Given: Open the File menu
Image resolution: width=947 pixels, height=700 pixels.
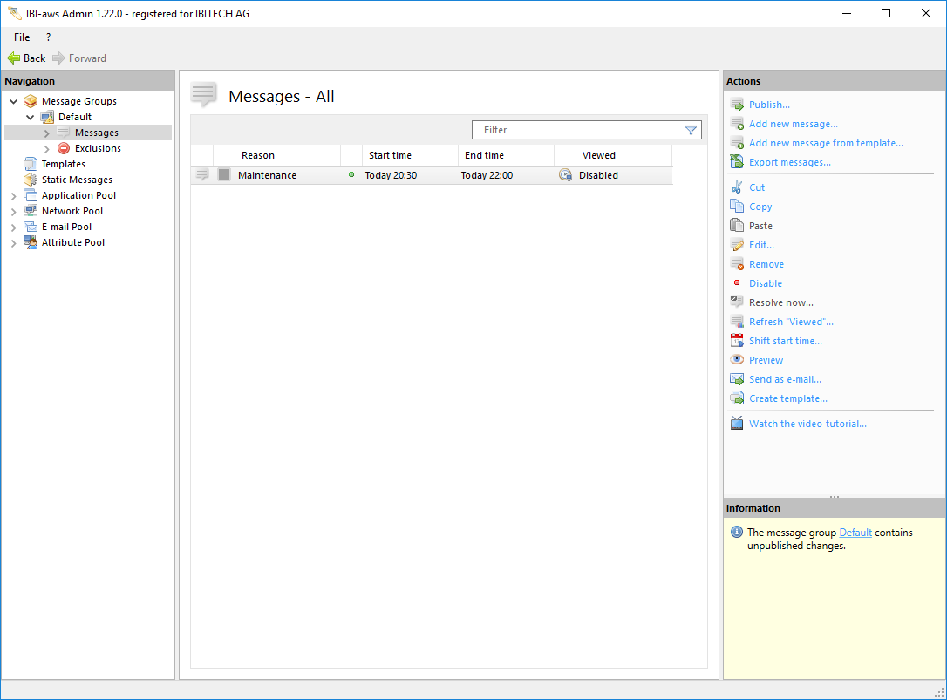Looking at the screenshot, I should coord(22,37).
